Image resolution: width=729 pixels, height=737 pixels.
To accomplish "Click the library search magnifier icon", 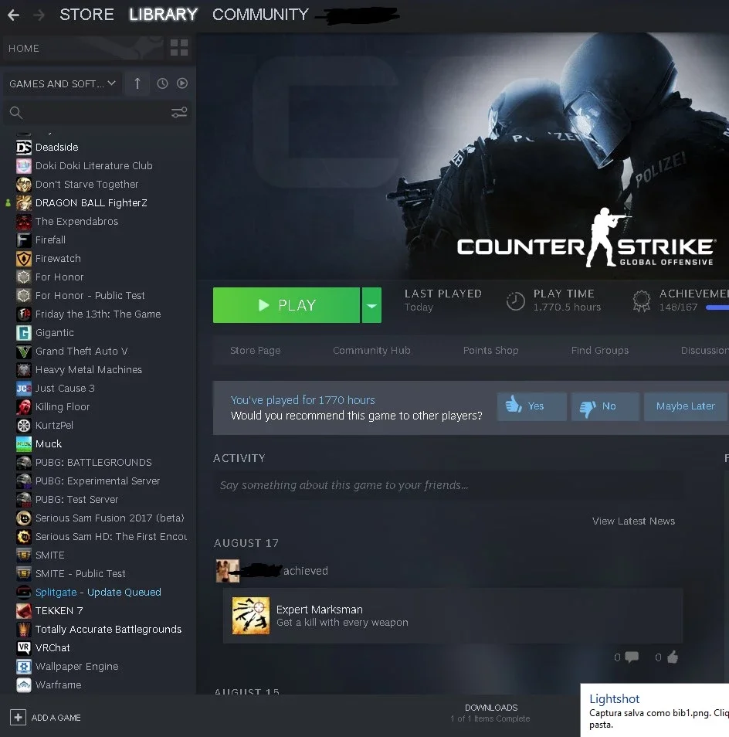I will tap(16, 112).
